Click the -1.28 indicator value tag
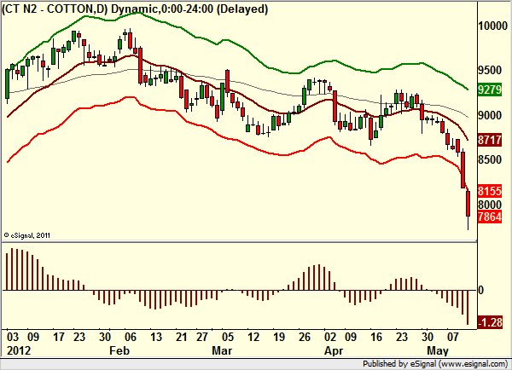The height and width of the screenshot is (370, 512). tap(490, 322)
